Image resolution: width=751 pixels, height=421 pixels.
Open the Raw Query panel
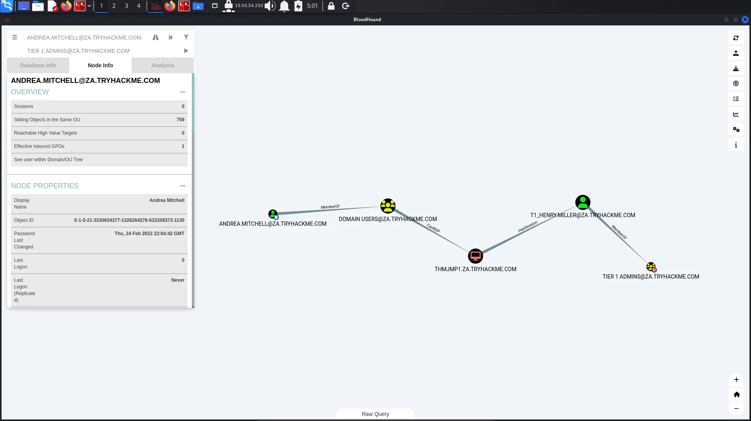tap(375, 414)
